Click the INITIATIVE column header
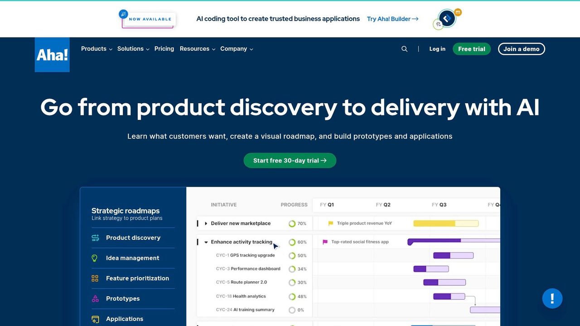 224,205
